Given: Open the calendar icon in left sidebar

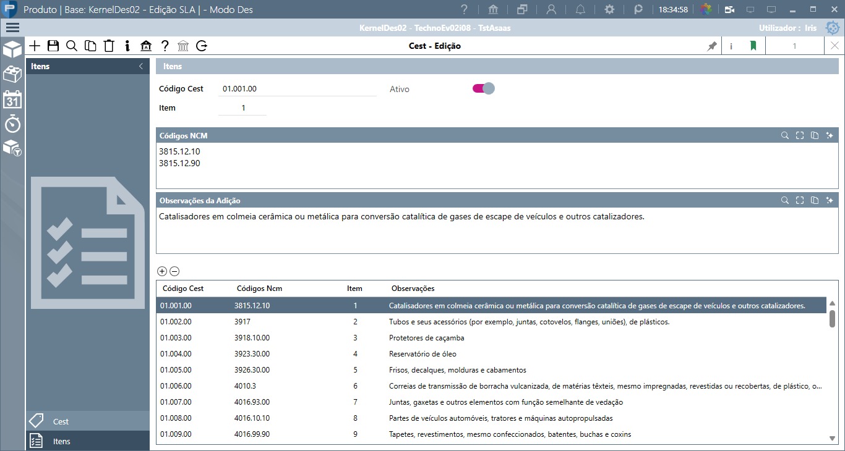Looking at the screenshot, I should 12,99.
